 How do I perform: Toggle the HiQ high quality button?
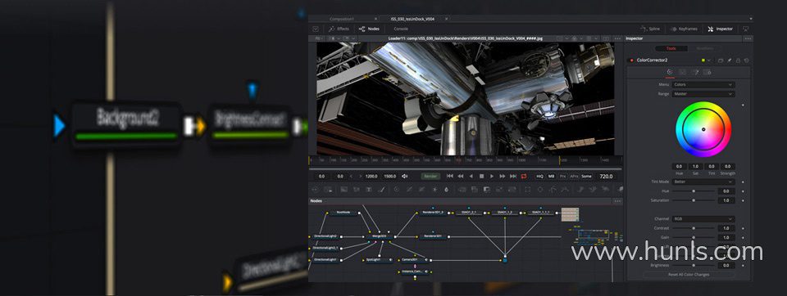click(539, 177)
